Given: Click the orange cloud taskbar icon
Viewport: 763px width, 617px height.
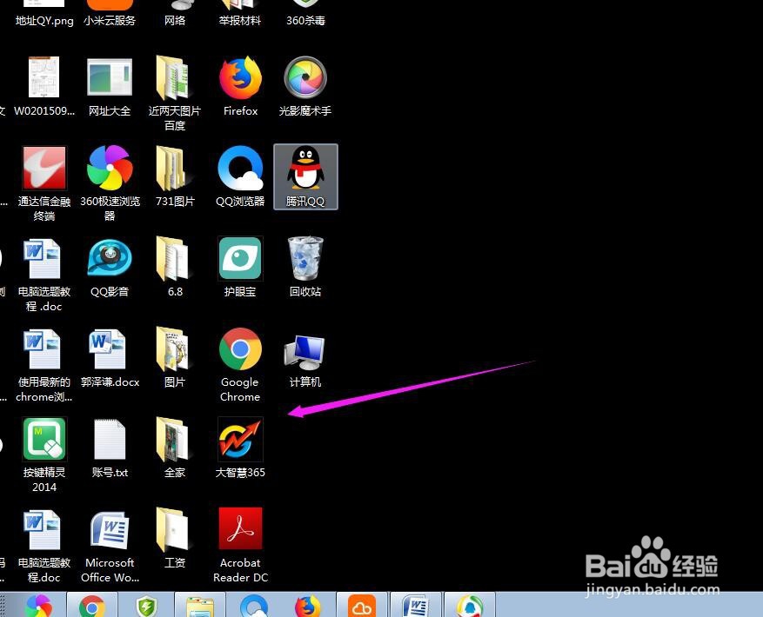Looking at the screenshot, I should tap(362, 606).
